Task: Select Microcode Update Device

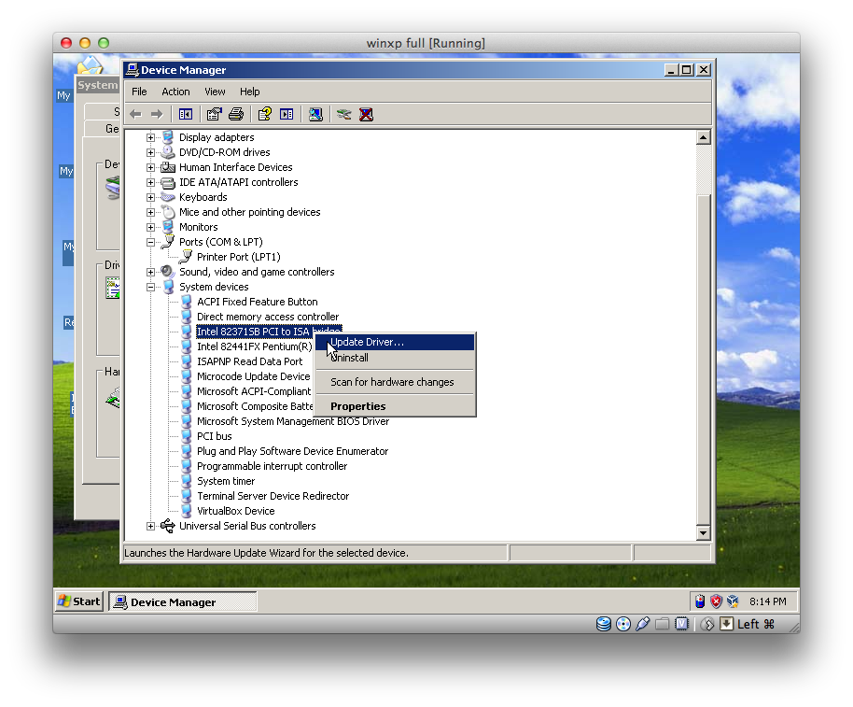Action: tap(254, 376)
